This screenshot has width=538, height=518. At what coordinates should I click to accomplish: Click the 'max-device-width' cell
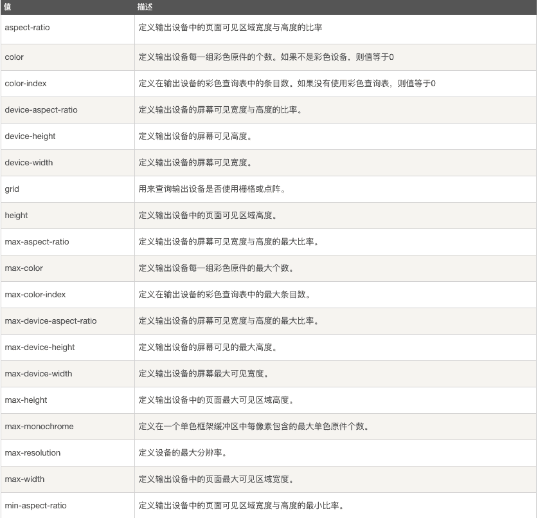pos(67,374)
